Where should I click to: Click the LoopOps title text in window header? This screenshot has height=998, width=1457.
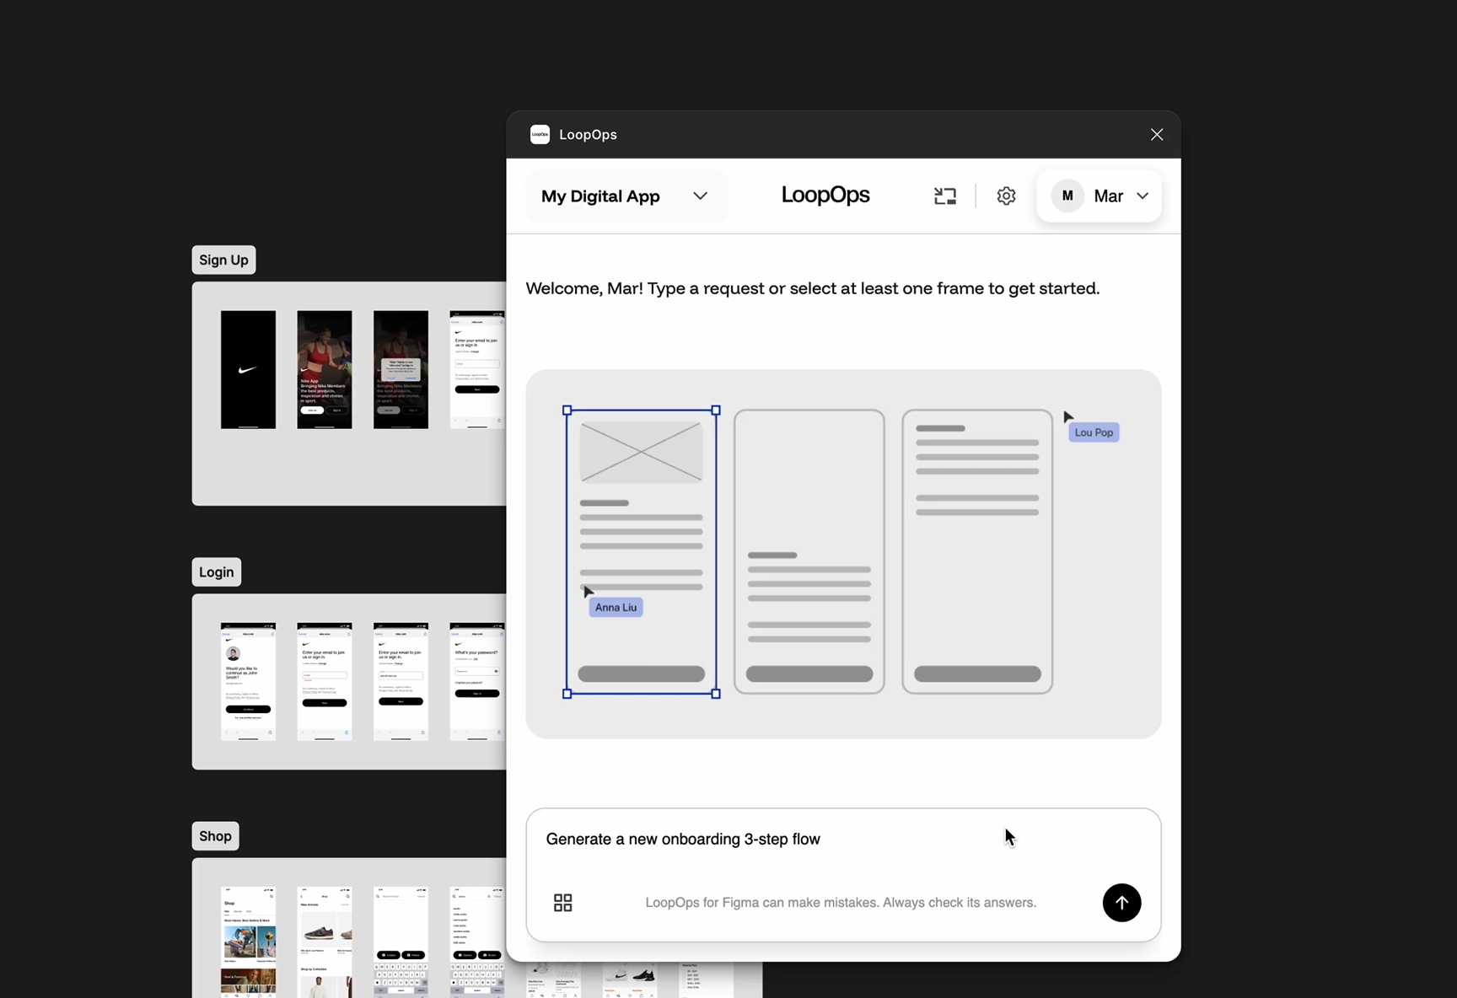[588, 135]
